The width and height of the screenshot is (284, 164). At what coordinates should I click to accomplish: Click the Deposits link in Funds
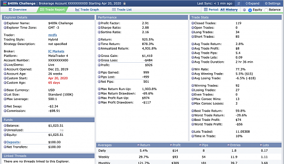click(x=14, y=142)
